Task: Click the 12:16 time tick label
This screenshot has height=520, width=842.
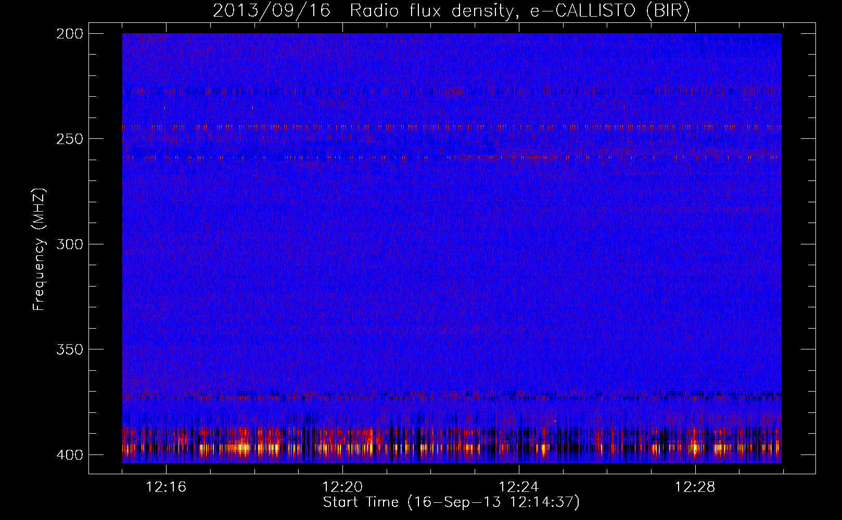Action: click(166, 487)
